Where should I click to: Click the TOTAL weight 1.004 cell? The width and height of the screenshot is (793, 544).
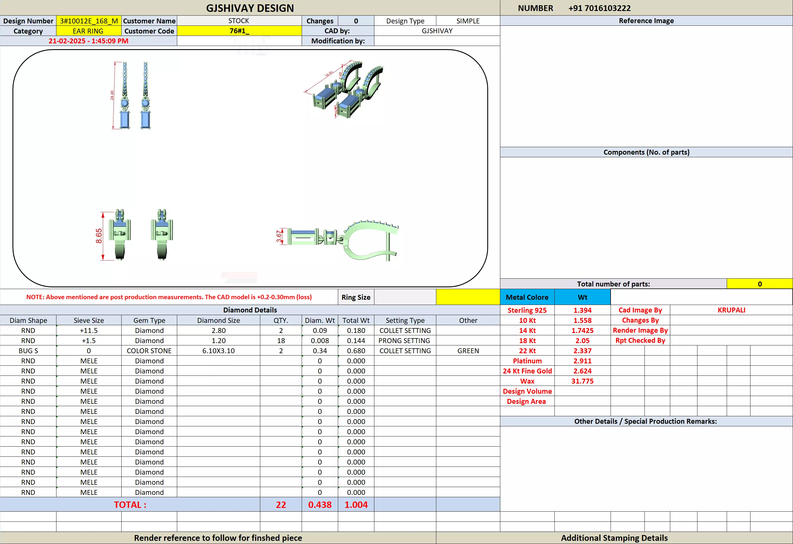(x=356, y=505)
